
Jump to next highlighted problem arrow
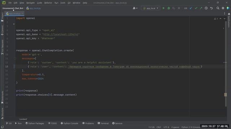coord(225,19)
